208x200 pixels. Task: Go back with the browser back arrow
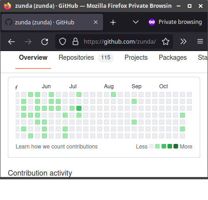12,41
